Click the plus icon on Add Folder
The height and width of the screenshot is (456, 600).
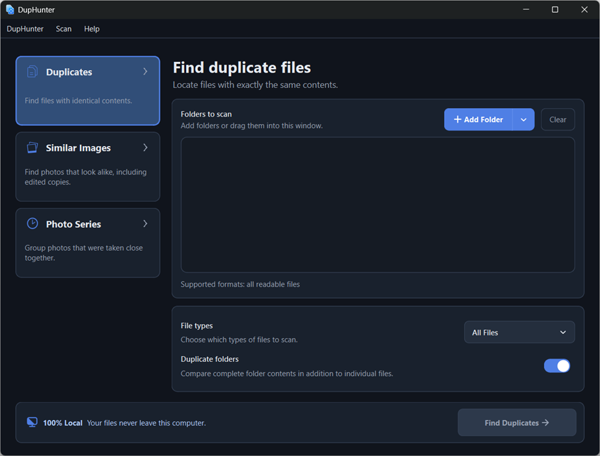(457, 119)
